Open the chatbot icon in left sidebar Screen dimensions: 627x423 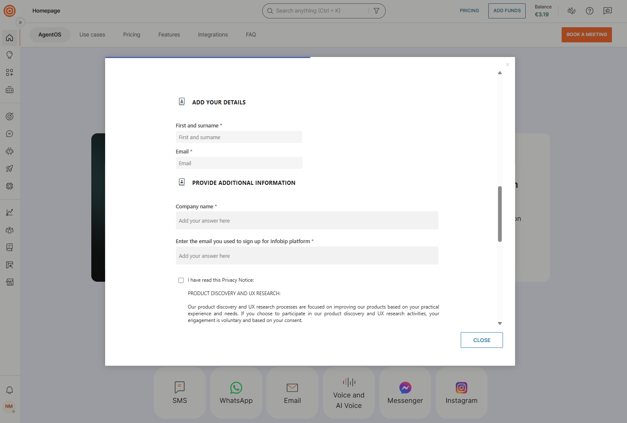[9, 151]
